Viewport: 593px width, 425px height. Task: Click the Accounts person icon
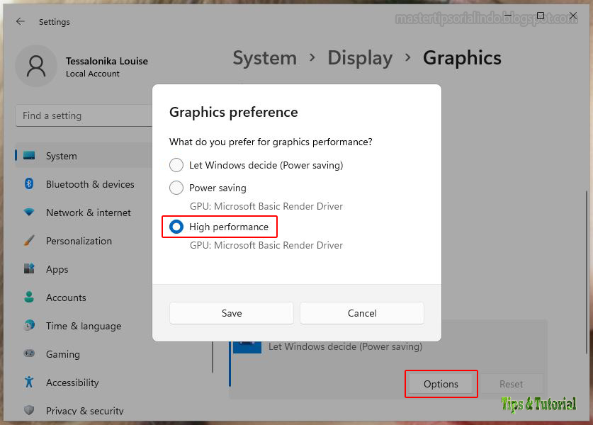point(29,297)
